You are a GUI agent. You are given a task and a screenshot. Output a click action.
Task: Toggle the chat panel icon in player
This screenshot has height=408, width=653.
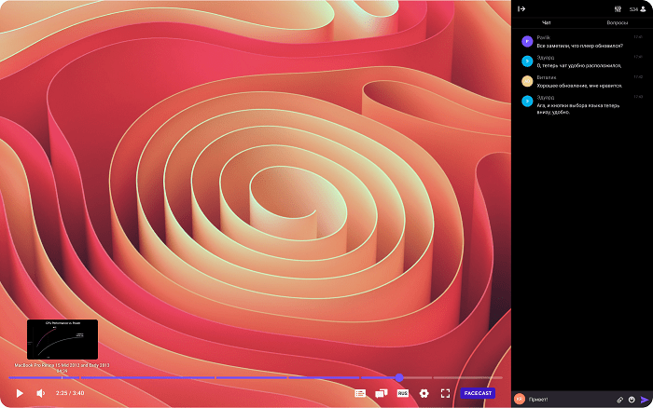coord(381,393)
